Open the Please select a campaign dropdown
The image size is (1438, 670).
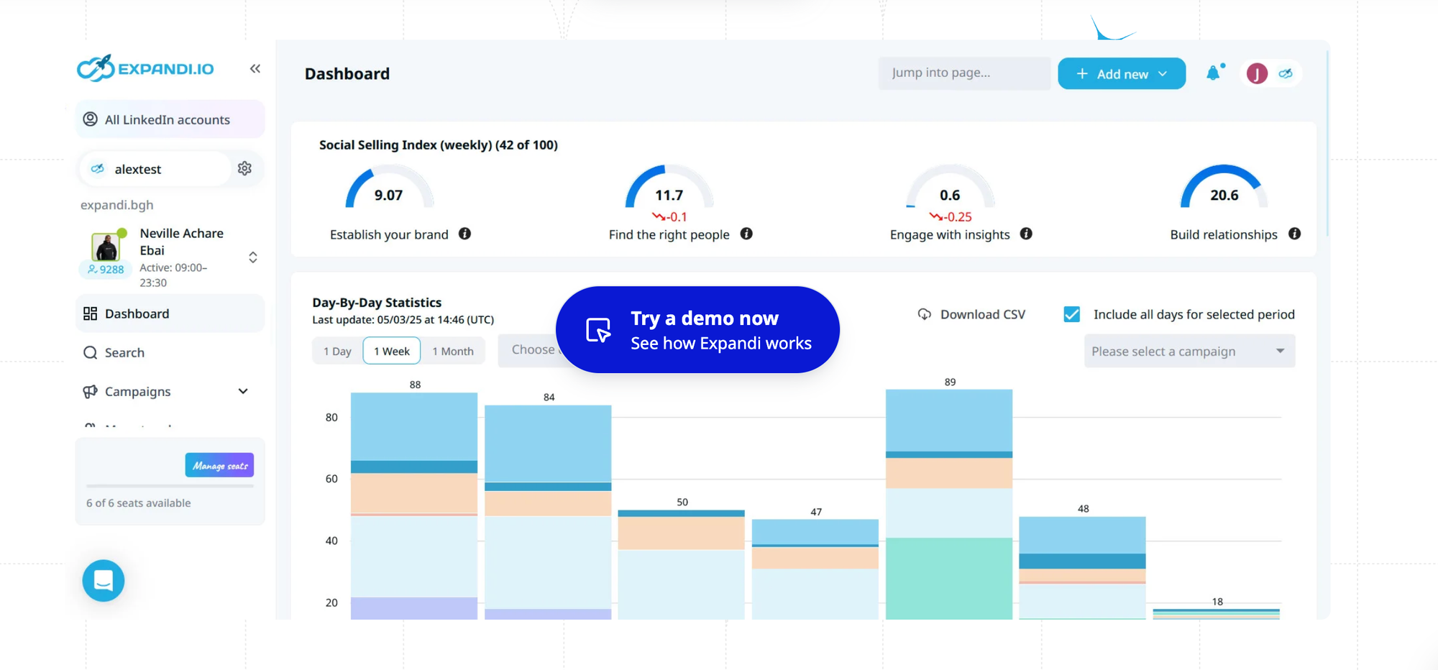[x=1189, y=351]
